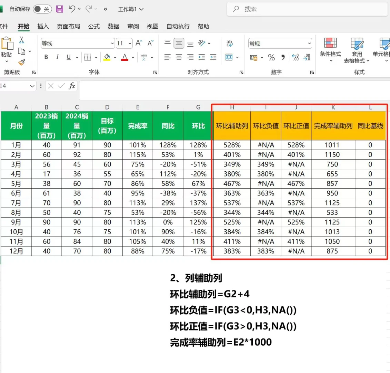Toggle Italic formatting
The image size is (390, 373).
[x=58, y=57]
